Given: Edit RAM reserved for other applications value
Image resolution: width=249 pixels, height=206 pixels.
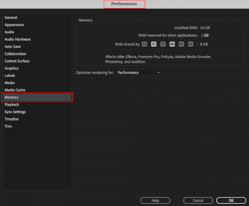Looking at the screenshot, I should tap(205, 35).
